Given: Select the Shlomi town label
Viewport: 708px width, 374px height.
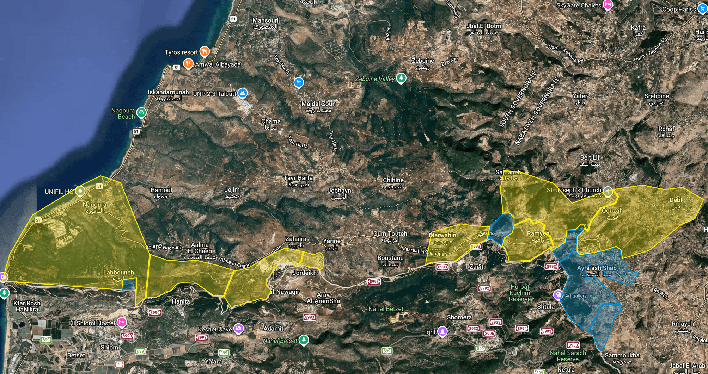Looking at the screenshot, I should 110,347.
